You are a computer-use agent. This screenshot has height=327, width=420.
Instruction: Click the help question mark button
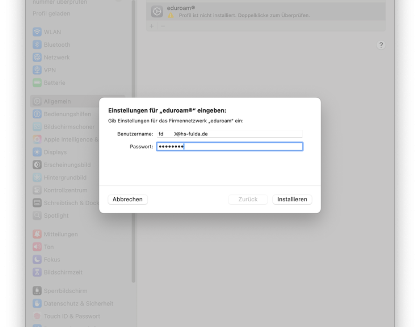click(381, 45)
